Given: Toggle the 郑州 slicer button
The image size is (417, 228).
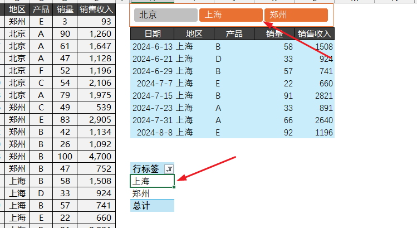Looking at the screenshot, I should click(296, 15).
